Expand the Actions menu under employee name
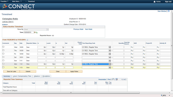This screenshot has width=173, height=97. point(5,25)
